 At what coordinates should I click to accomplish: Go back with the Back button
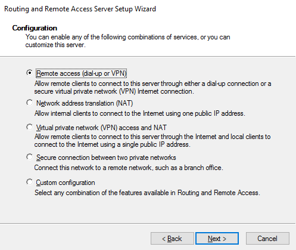click(172, 238)
